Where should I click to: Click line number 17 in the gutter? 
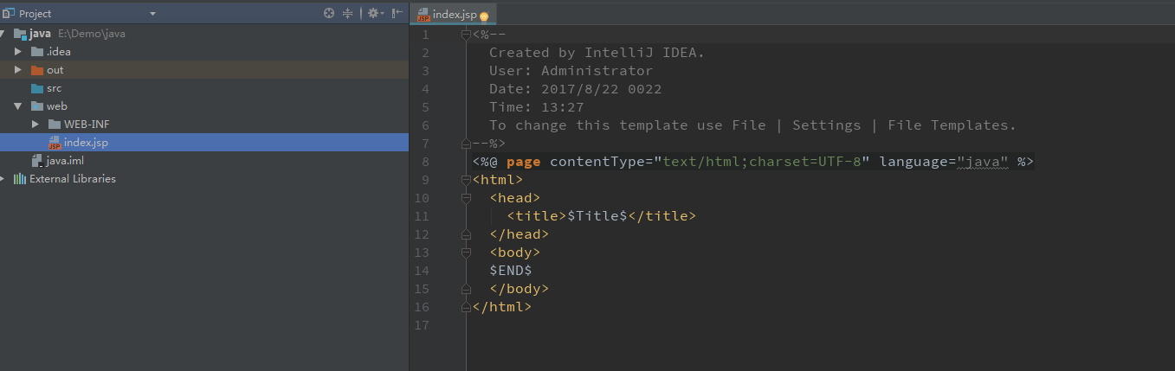[x=422, y=325]
